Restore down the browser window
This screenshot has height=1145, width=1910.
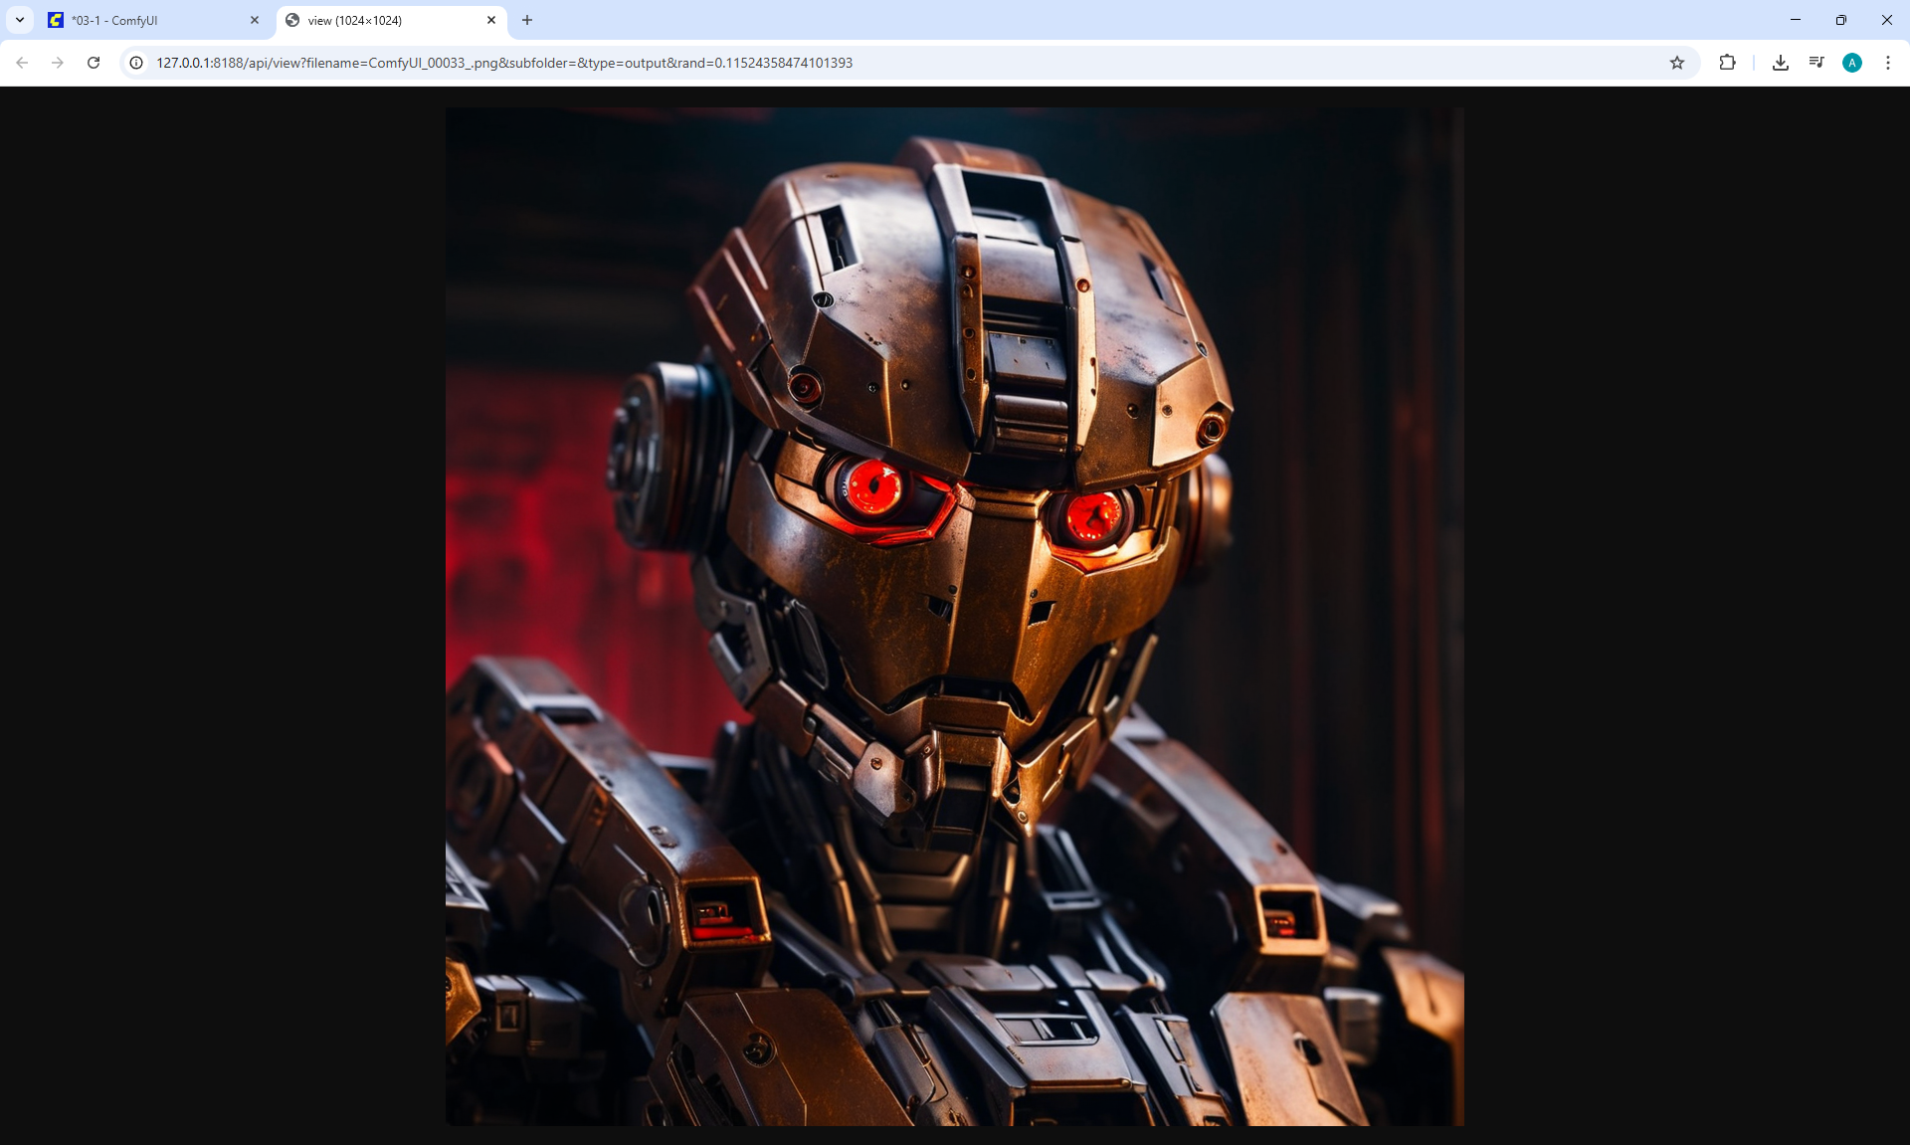1840,20
